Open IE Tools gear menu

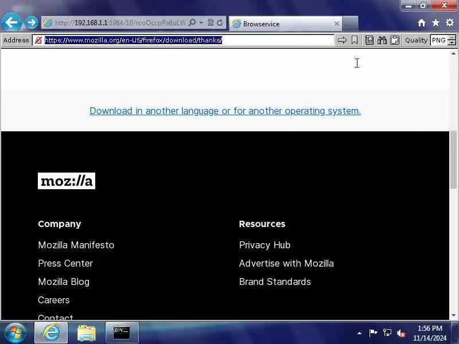tap(450, 23)
